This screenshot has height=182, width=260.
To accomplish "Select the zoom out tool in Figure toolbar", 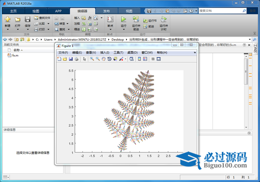I will (x=98, y=59).
